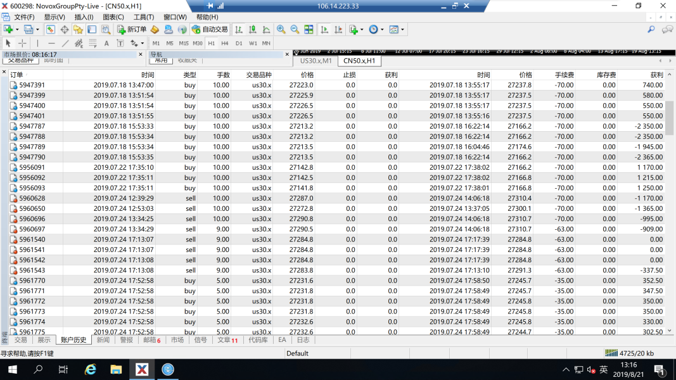Toggle the Navigator folder-star icon
The height and width of the screenshot is (380, 676).
point(78,29)
